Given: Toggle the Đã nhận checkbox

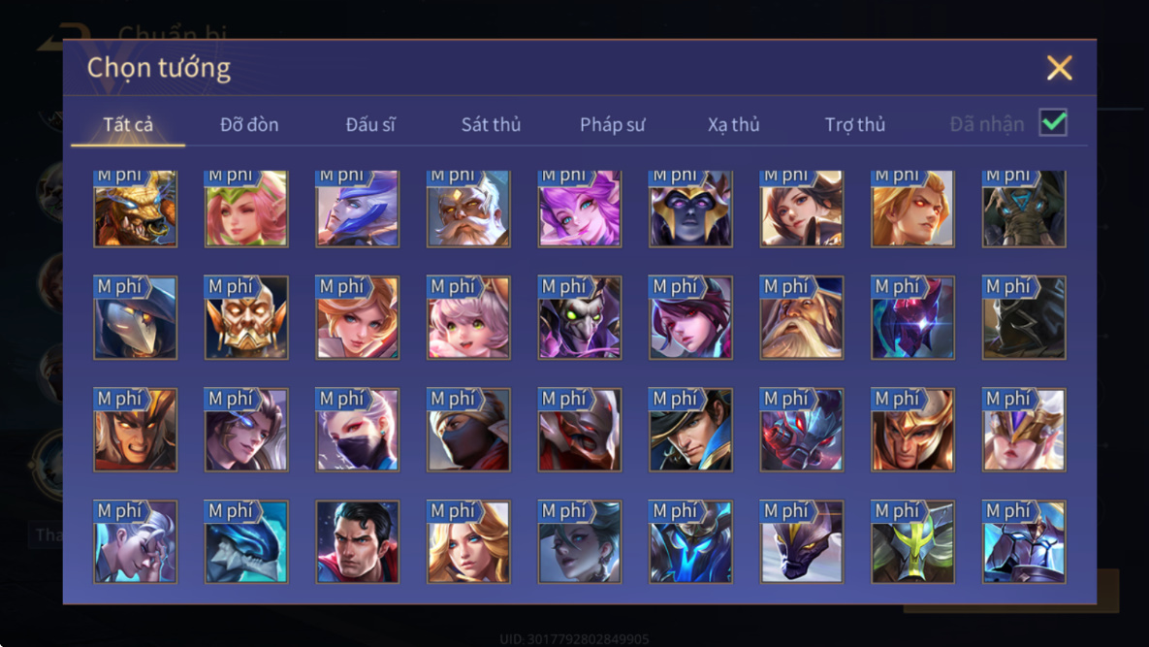Looking at the screenshot, I should 1053,122.
